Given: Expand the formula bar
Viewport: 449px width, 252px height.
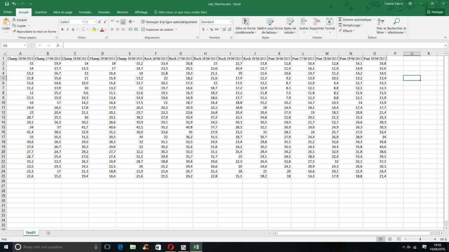Looking at the screenshot, I should (445, 45).
